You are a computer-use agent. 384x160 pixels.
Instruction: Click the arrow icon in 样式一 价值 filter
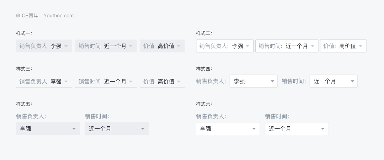[x=179, y=46]
